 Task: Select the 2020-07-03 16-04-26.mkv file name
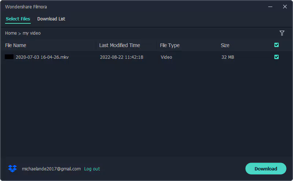[x=42, y=57]
